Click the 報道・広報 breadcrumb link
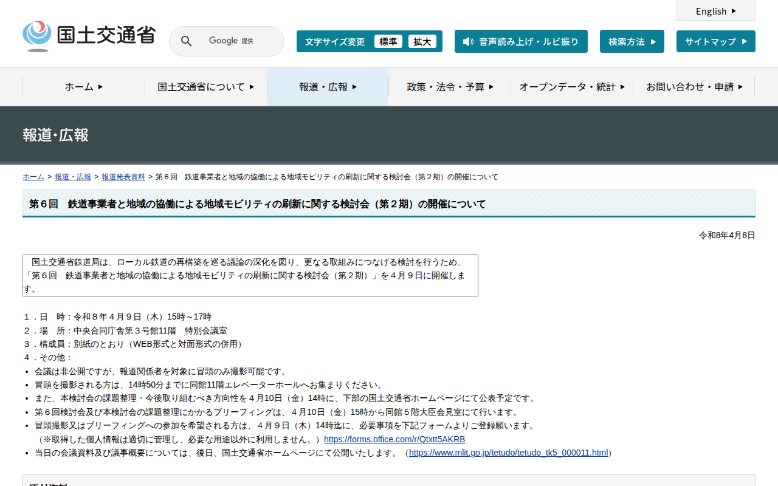 click(x=73, y=177)
